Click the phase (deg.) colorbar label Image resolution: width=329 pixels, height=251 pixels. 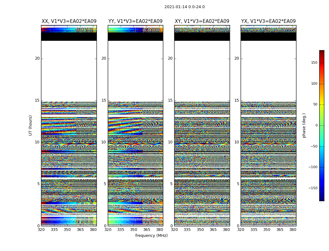304,125
